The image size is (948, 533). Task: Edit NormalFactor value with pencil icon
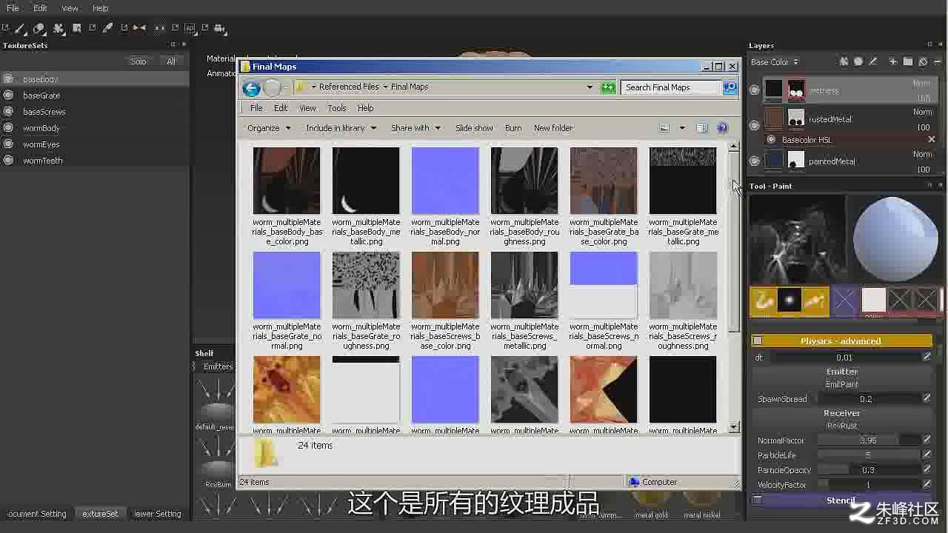click(x=927, y=440)
